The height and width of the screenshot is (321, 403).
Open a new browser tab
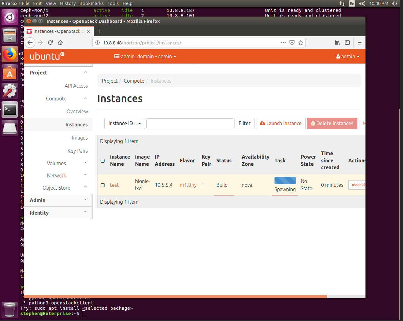(x=99, y=31)
